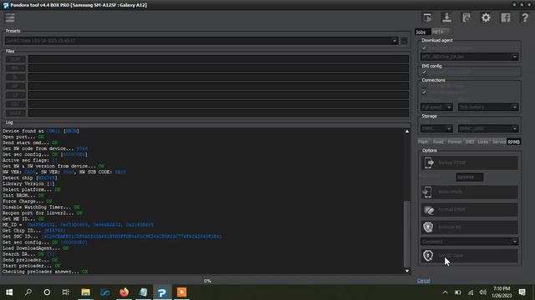Click the taskbar clock showing 7:10 PM
This screenshot has height=300, width=535.
(x=502, y=292)
